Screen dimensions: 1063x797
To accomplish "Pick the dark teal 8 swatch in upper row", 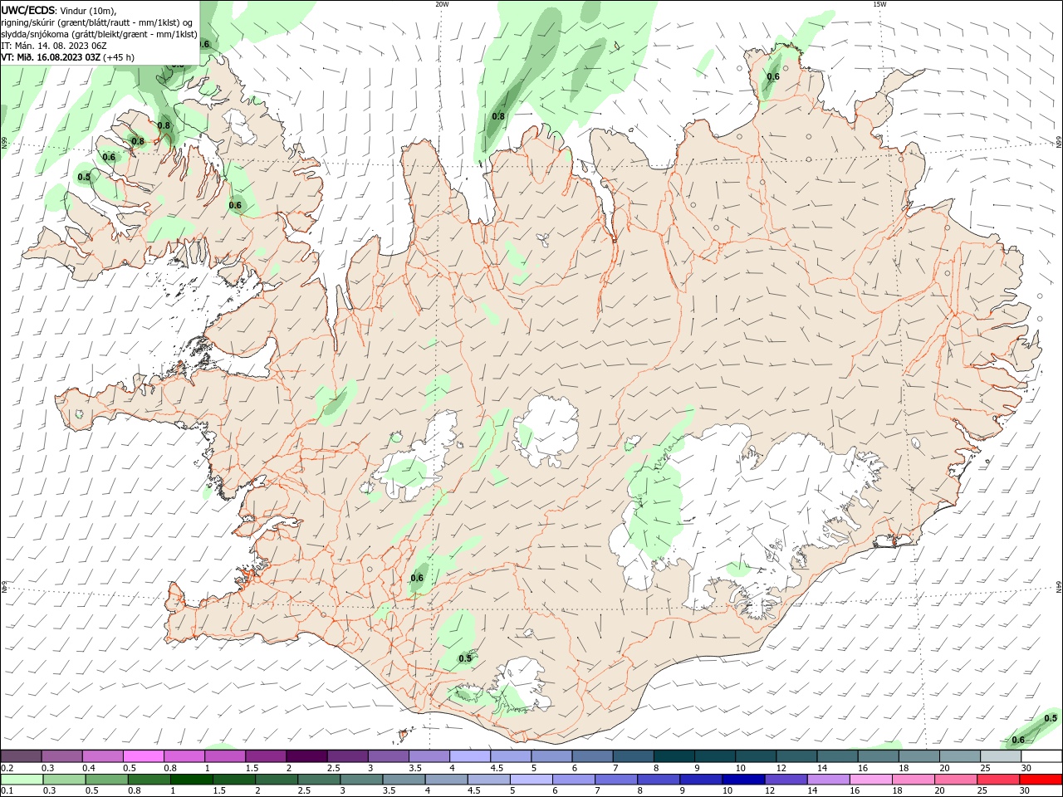I will pos(674,756).
